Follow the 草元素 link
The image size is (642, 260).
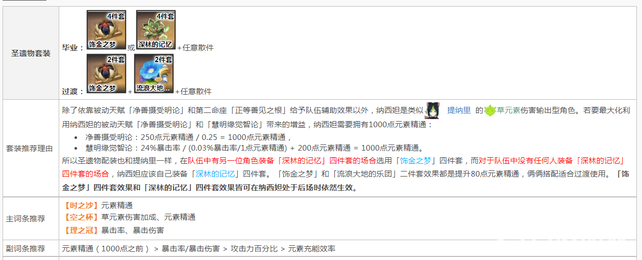[x=508, y=110]
